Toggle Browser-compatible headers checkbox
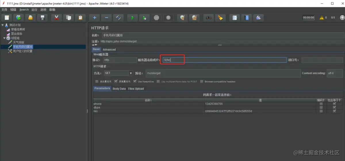The height and width of the screenshot is (161, 345). [202, 81]
